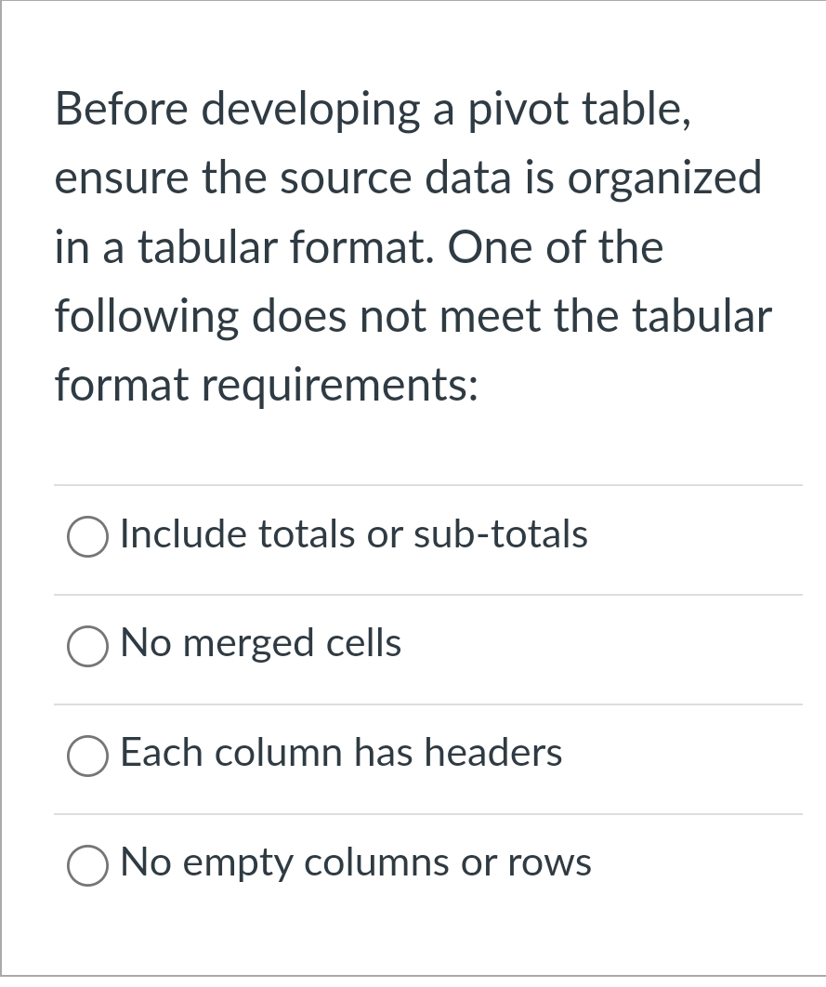Click the bottommost answer row
Viewport: 826px width, 987px height.
(x=409, y=864)
